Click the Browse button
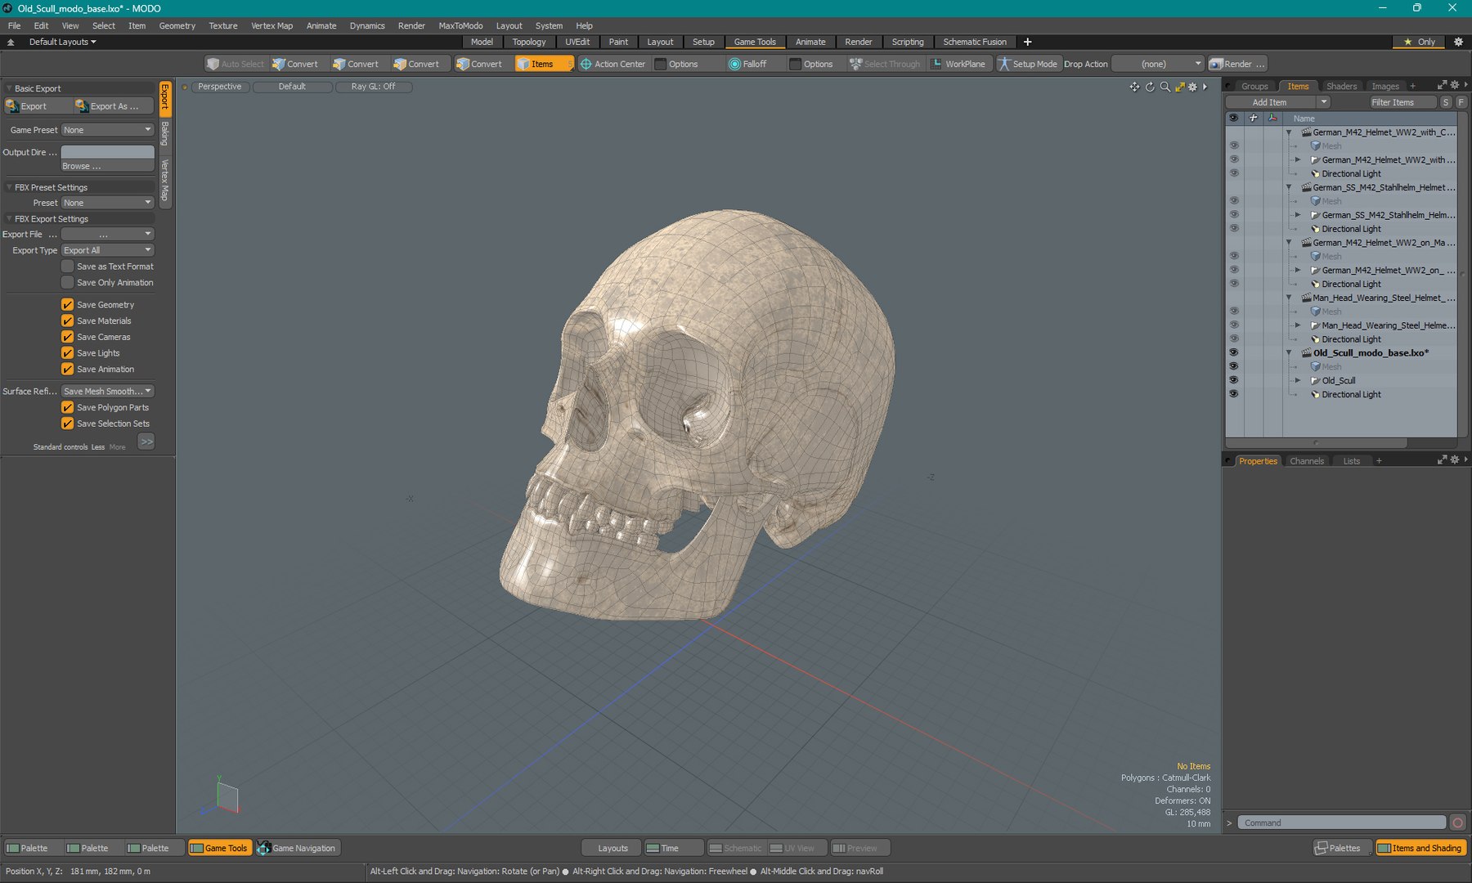The height and width of the screenshot is (883, 1472). [x=107, y=166]
